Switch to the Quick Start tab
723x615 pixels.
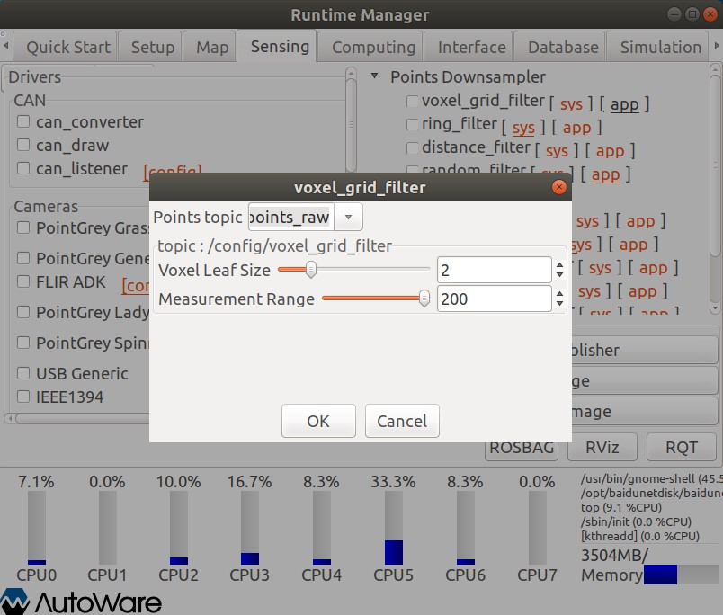pos(65,47)
